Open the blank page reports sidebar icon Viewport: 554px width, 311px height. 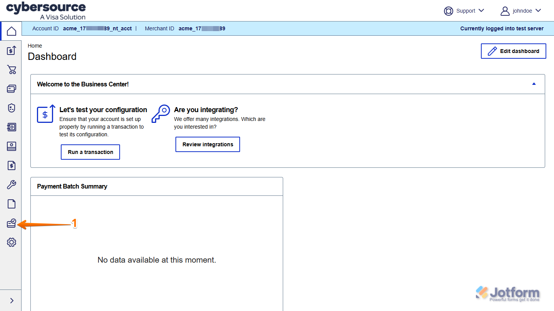click(12, 204)
